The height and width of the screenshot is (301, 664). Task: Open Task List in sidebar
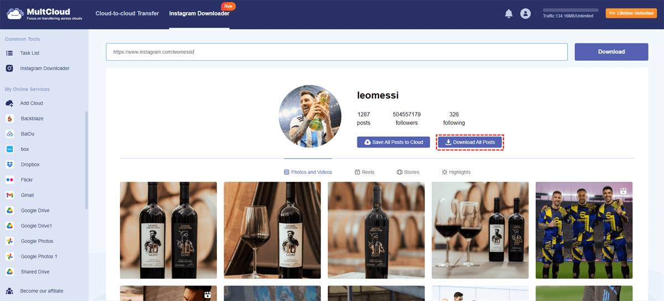[x=30, y=53]
